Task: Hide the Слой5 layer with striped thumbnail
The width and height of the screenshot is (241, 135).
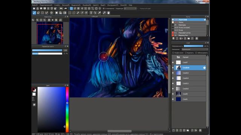Action: (173, 94)
